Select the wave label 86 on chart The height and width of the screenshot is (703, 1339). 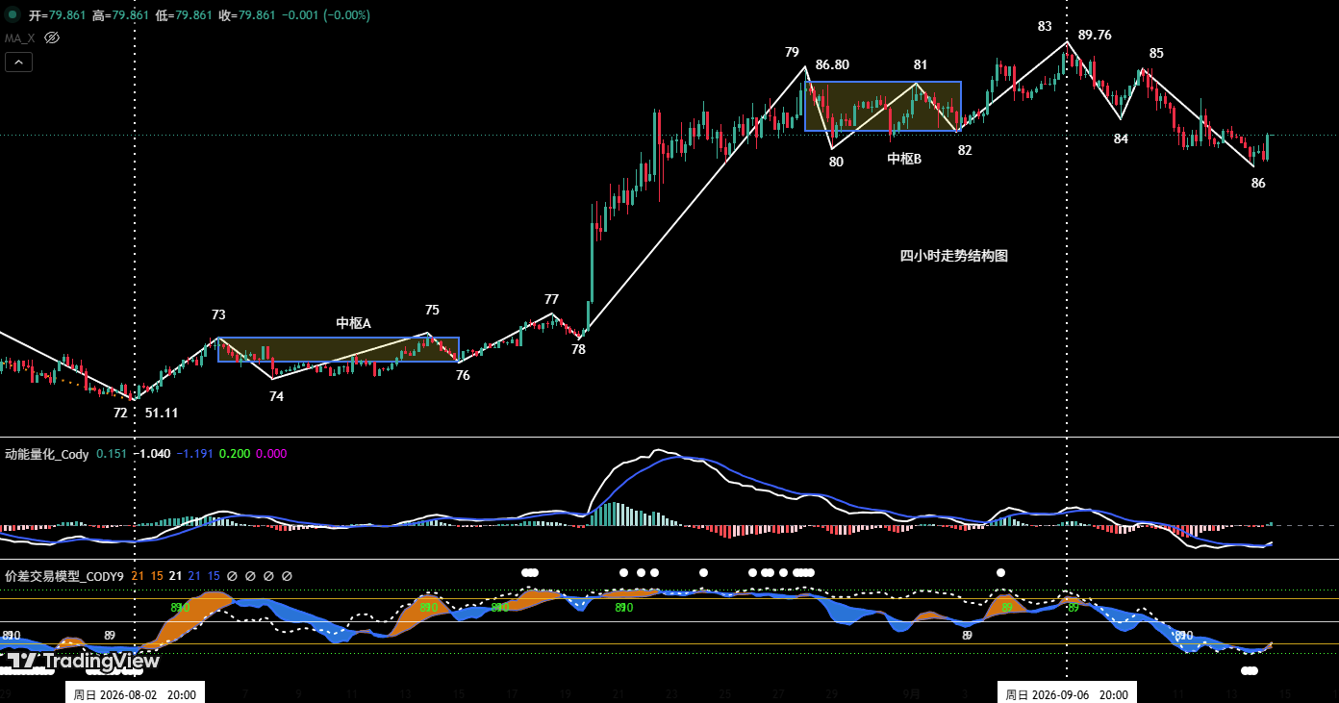coord(1258,183)
